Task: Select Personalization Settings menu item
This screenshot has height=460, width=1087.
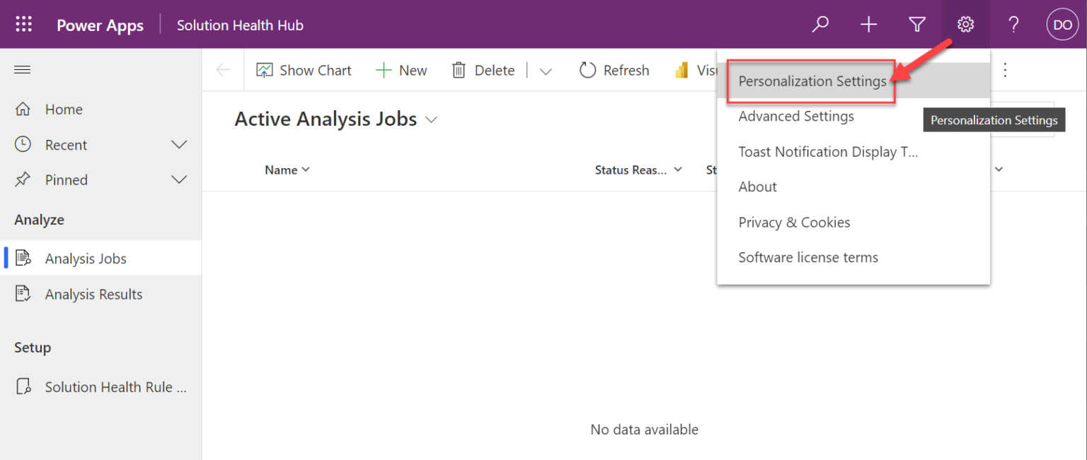Action: click(x=812, y=81)
